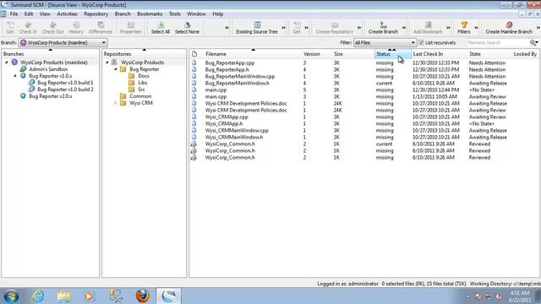Expand the Wysi CRM repository folder
This screenshot has height=304, width=541.
(116, 103)
